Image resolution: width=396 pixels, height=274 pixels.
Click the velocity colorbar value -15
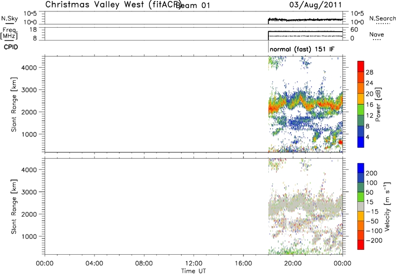pyautogui.click(x=372, y=211)
